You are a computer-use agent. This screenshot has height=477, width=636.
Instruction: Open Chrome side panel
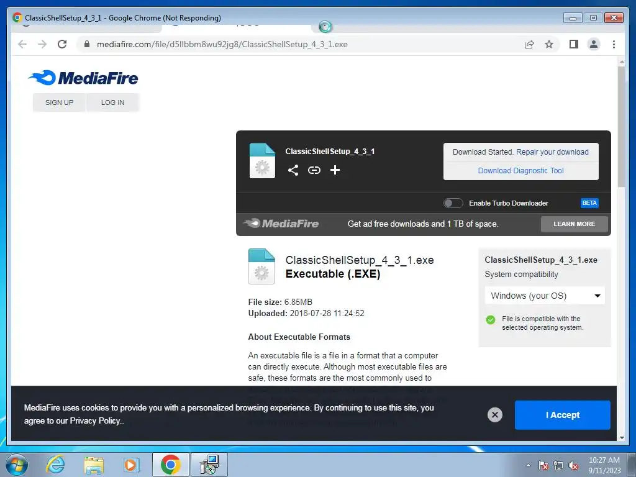(573, 44)
